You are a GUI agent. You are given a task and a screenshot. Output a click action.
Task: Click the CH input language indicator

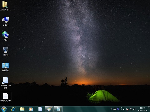pos(112,109)
